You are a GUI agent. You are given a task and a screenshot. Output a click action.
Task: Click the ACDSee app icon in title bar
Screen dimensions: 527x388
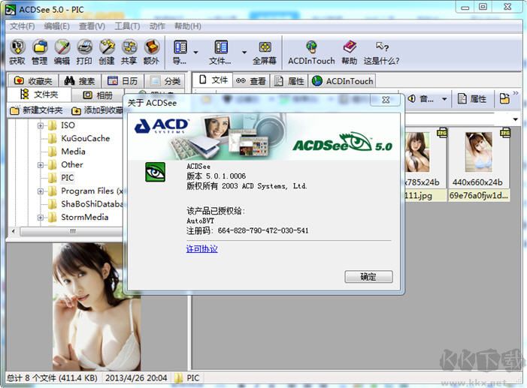pos(11,10)
